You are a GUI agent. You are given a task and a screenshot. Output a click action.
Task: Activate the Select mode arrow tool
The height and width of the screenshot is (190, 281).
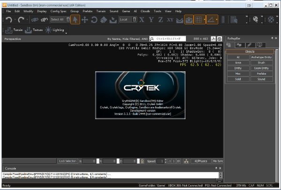(75, 19)
